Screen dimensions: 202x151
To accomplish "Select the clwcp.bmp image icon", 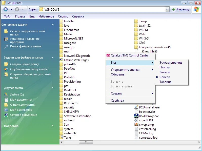I will tap(136, 125).
